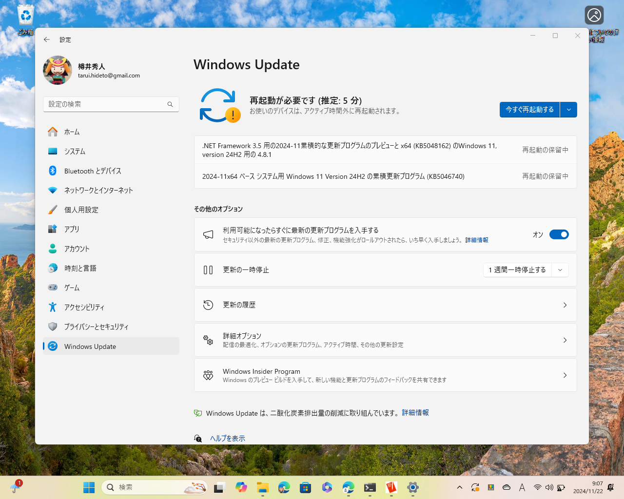Toggle off getting latest updates switch
Image resolution: width=624 pixels, height=499 pixels.
(x=559, y=235)
